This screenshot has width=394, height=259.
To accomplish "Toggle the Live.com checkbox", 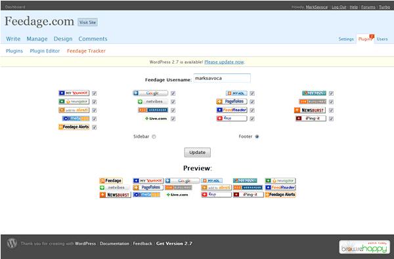I will pyautogui.click(x=173, y=119).
